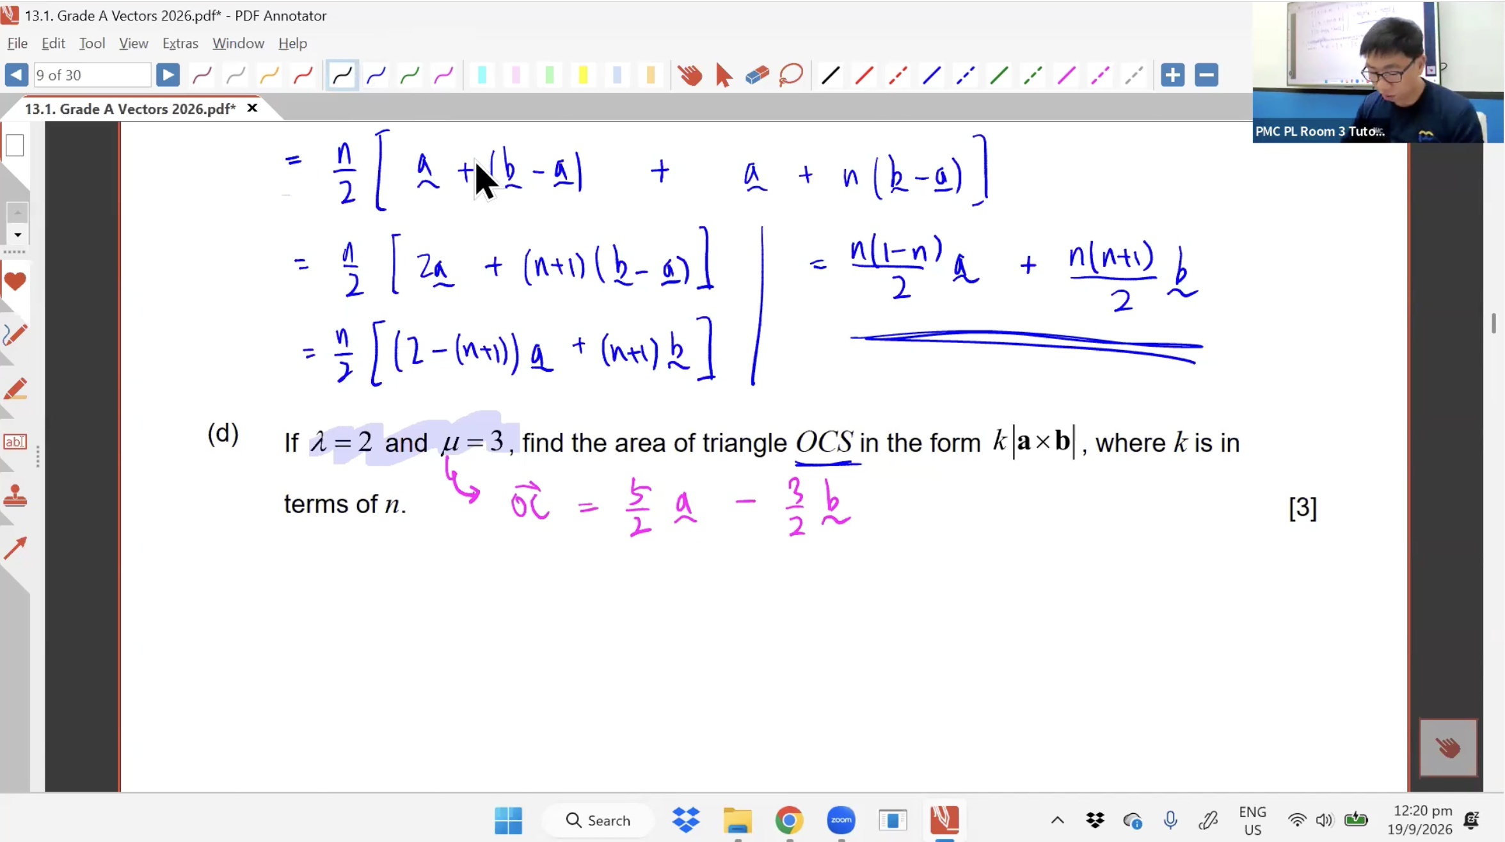
Task: Select the grey pen preset
Action: pyautogui.click(x=236, y=75)
